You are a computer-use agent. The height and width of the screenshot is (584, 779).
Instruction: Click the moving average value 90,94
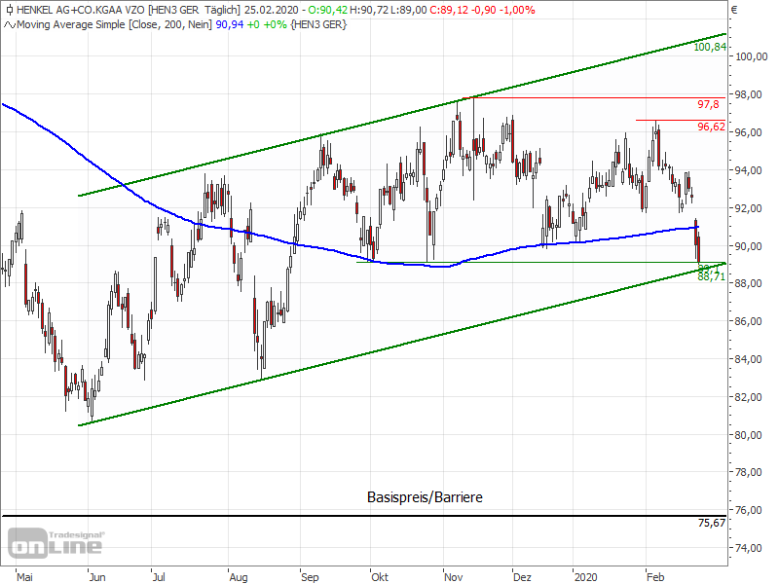point(230,24)
